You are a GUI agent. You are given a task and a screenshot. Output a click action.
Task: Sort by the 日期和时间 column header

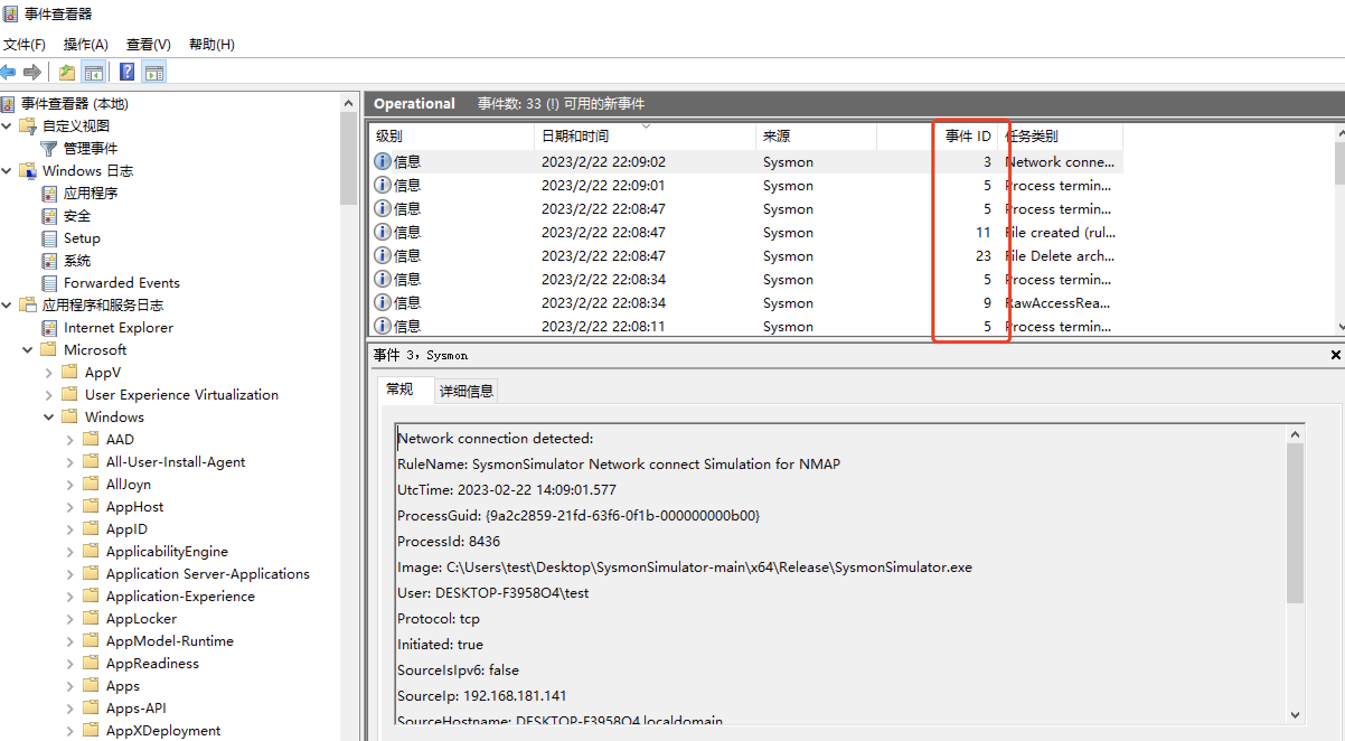575,136
